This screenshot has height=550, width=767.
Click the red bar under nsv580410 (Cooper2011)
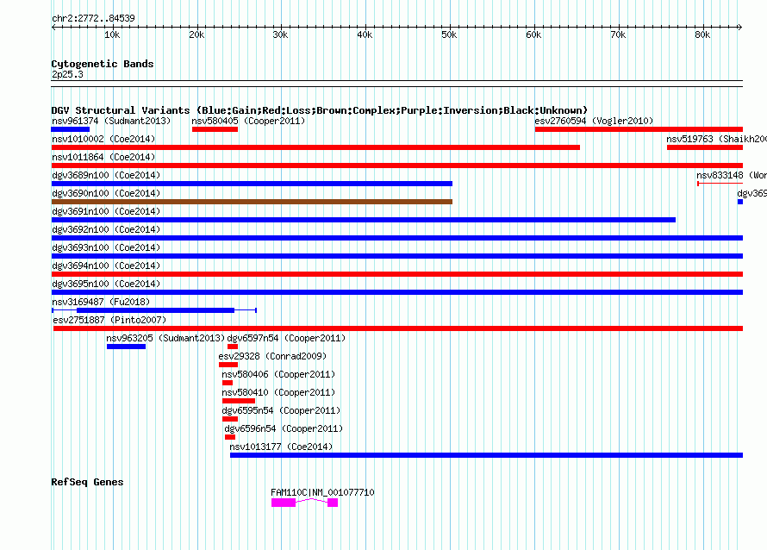click(239, 401)
